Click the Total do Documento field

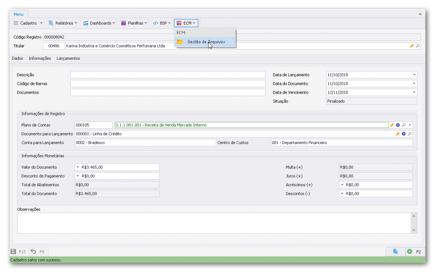pyautogui.click(x=117, y=194)
